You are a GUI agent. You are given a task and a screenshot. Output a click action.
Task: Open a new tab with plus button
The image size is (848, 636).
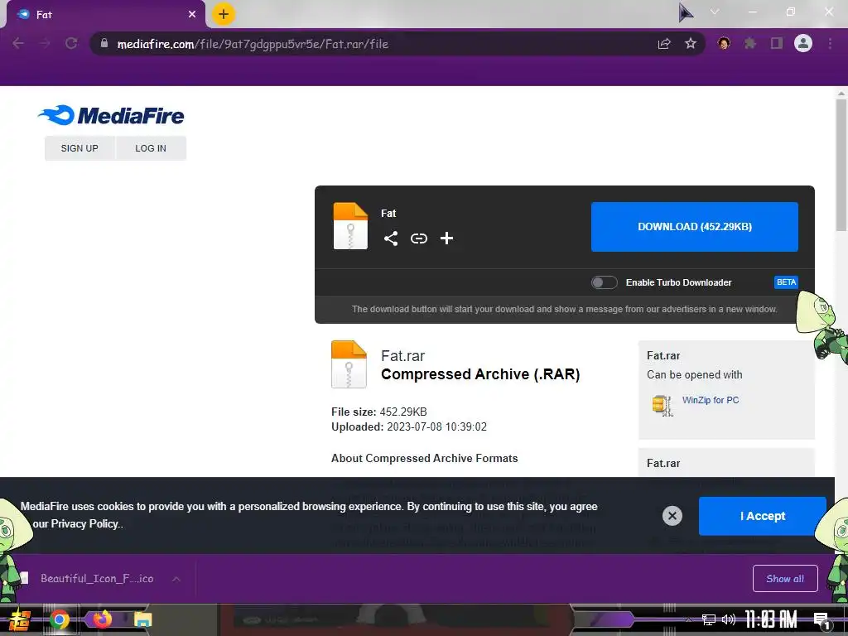point(224,14)
